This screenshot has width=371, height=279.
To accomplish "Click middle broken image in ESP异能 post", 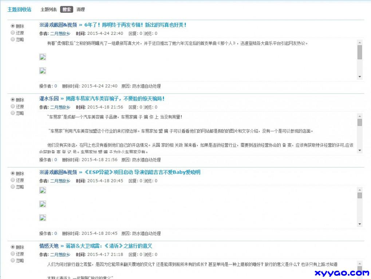I will (x=43, y=204).
